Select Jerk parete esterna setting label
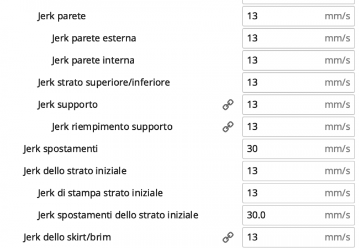This screenshot has height=248, width=359. 93,38
